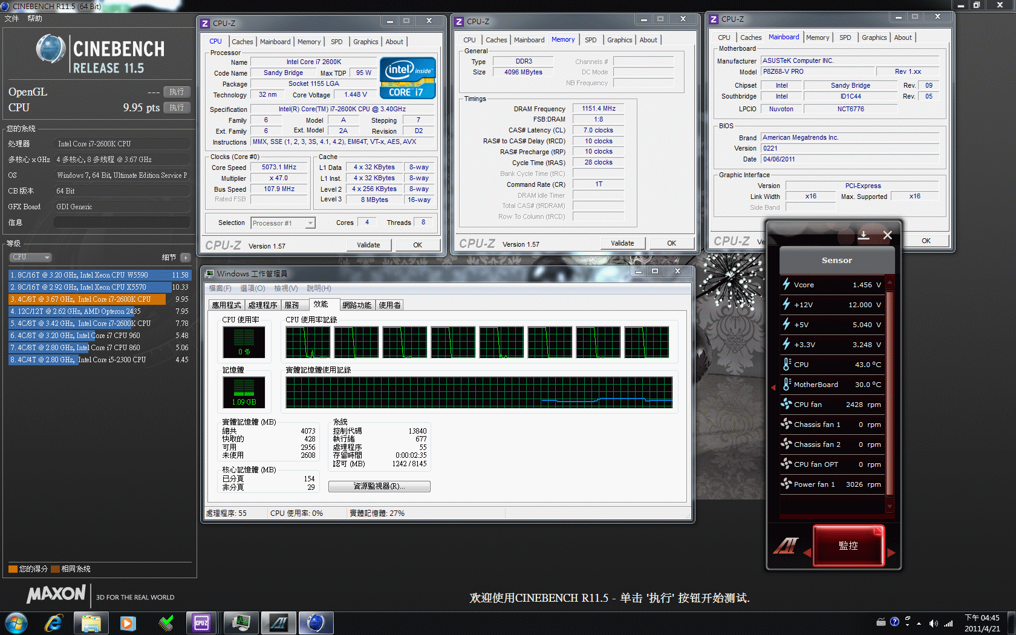Show hidden tray icons arrow
1016x635 pixels.
pyautogui.click(x=919, y=623)
